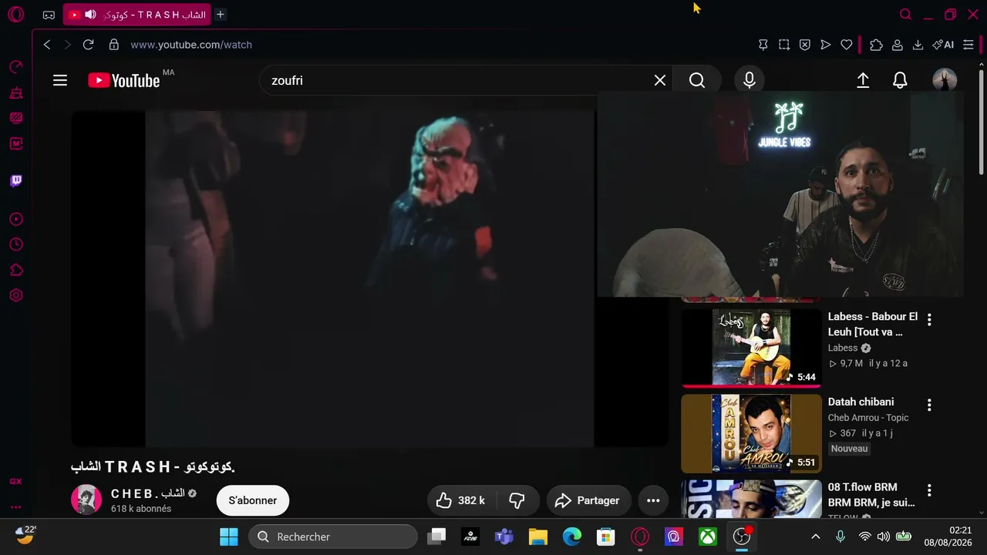Screen dimensions: 987x555
Task: Open browsing history clock in sidebar
Action: (x=15, y=244)
